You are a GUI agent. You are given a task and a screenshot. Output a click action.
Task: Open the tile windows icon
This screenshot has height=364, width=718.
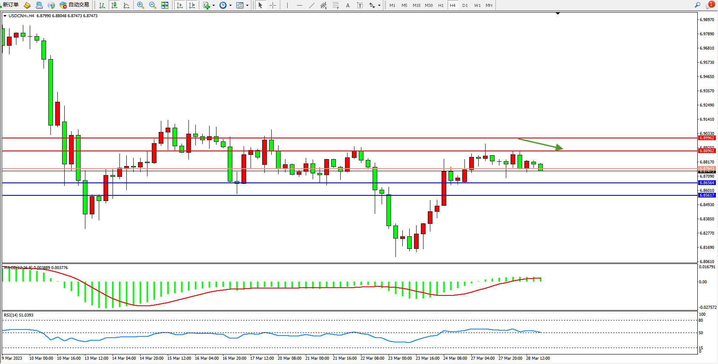tap(165, 5)
